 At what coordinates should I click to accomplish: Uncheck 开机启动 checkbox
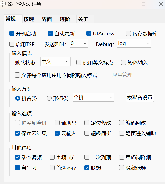click(x=12, y=33)
